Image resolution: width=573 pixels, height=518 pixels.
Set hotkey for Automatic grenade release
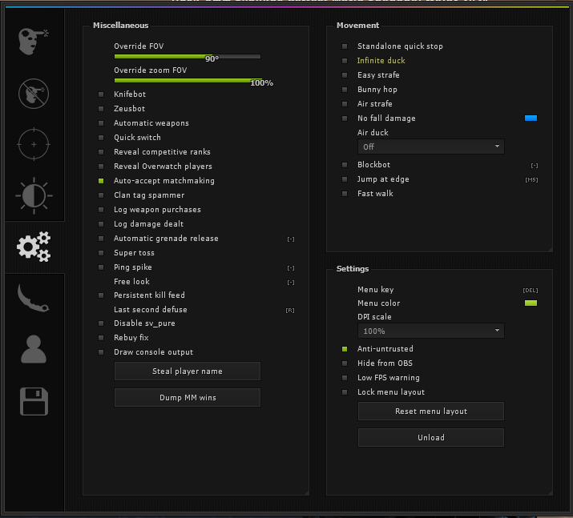tap(291, 239)
